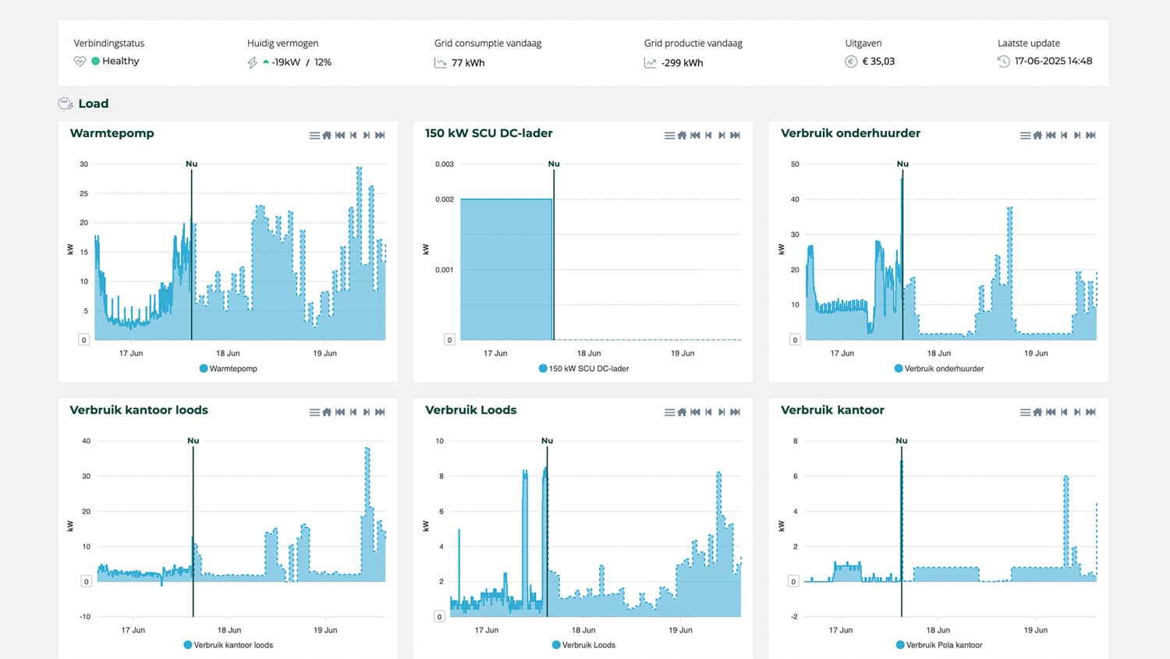Reset Warmtepomp chart with home icon
This screenshot has width=1170, height=659.
[327, 136]
